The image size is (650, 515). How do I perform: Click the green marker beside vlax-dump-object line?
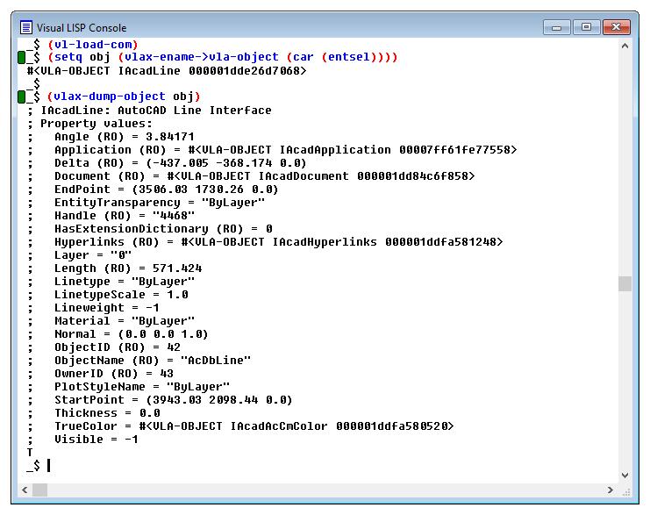(22, 97)
